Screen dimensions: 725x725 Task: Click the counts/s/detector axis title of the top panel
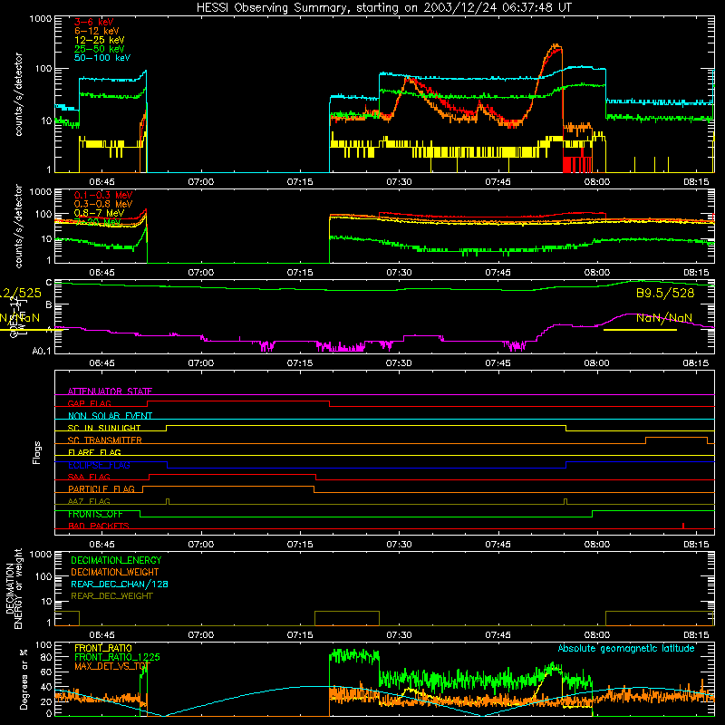tap(18, 94)
